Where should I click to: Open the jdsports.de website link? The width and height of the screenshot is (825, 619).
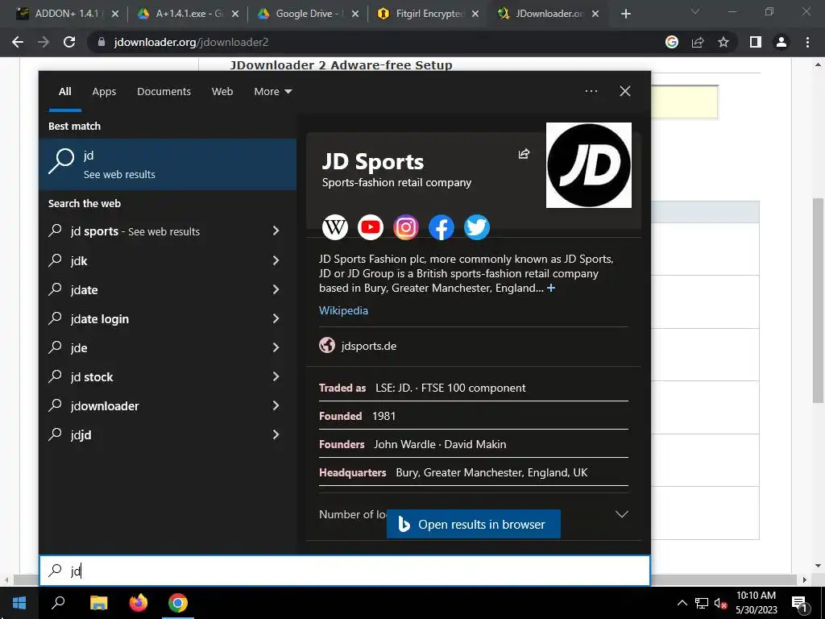pos(369,346)
